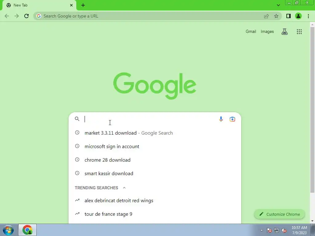The image size is (315, 236).
Task: Toggle the side panel icon
Action: click(x=289, y=16)
